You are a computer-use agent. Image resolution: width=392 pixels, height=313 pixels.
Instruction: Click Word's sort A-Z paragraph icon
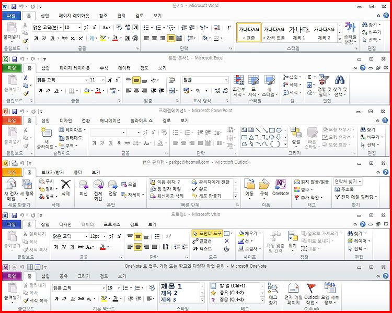click(217, 28)
